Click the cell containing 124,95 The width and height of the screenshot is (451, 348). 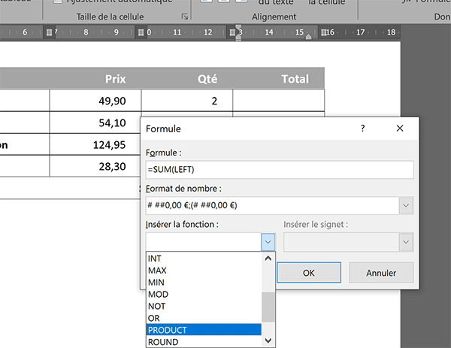click(95, 144)
